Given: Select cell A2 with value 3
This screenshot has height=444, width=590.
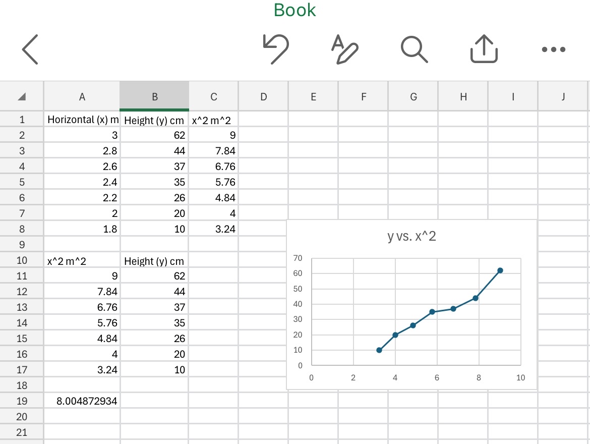Looking at the screenshot, I should pyautogui.click(x=82, y=135).
